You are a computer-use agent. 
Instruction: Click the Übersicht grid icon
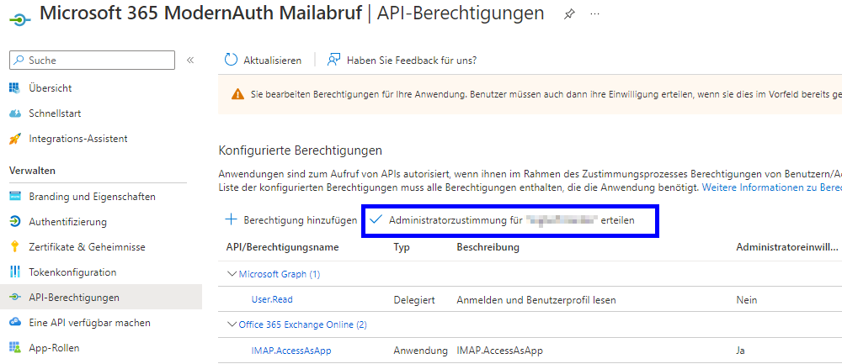(15, 88)
